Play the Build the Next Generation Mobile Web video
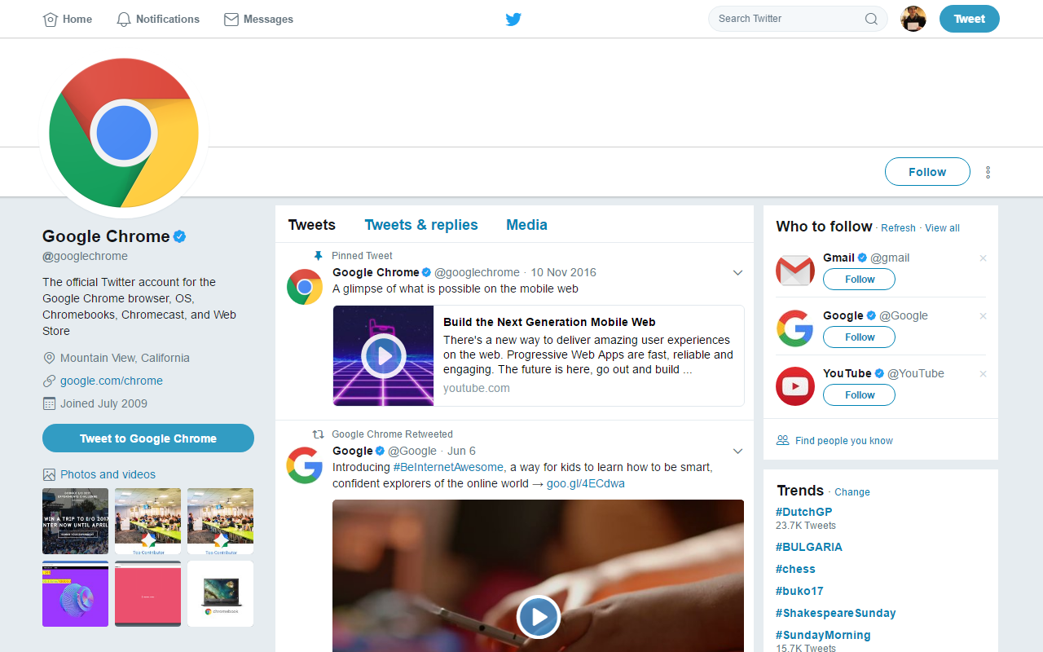The image size is (1043, 652). (383, 355)
